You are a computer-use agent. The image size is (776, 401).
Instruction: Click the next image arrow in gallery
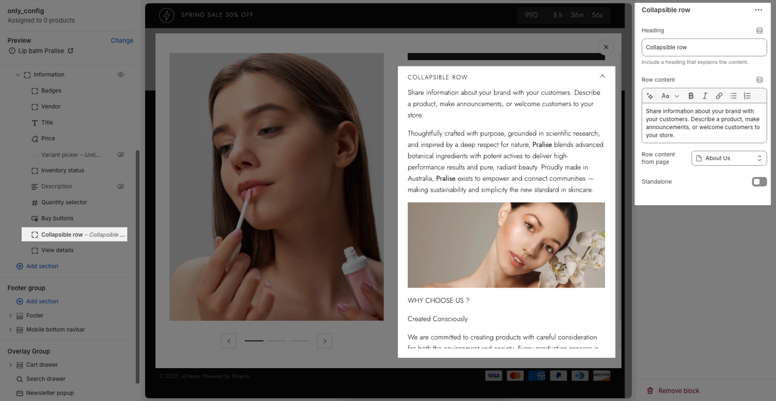(x=324, y=341)
